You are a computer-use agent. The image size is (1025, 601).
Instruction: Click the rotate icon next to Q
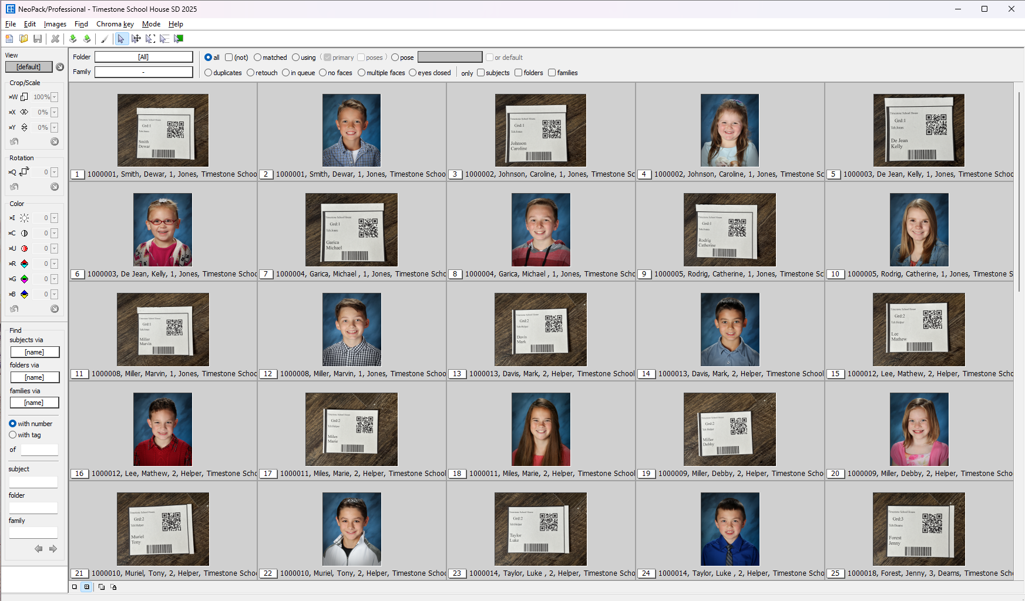click(24, 172)
